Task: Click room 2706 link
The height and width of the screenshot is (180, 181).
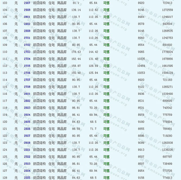Action: click(x=27, y=73)
